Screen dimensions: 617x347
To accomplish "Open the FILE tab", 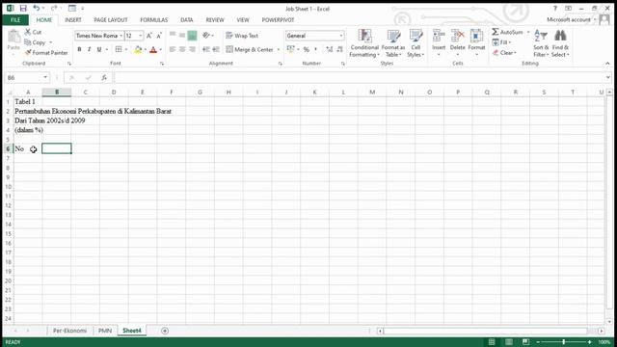I will click(x=15, y=19).
